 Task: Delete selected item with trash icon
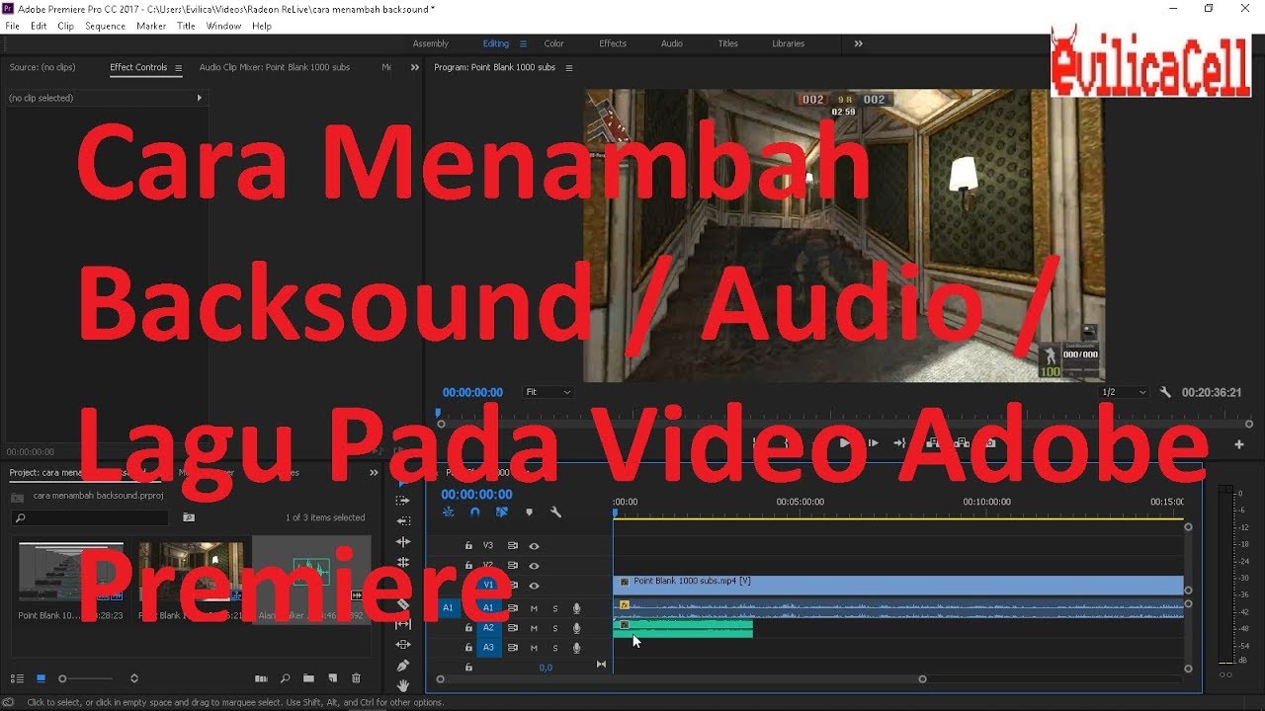tap(356, 678)
